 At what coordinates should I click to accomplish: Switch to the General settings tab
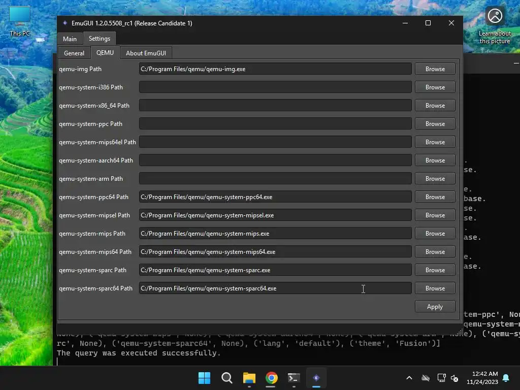click(74, 53)
